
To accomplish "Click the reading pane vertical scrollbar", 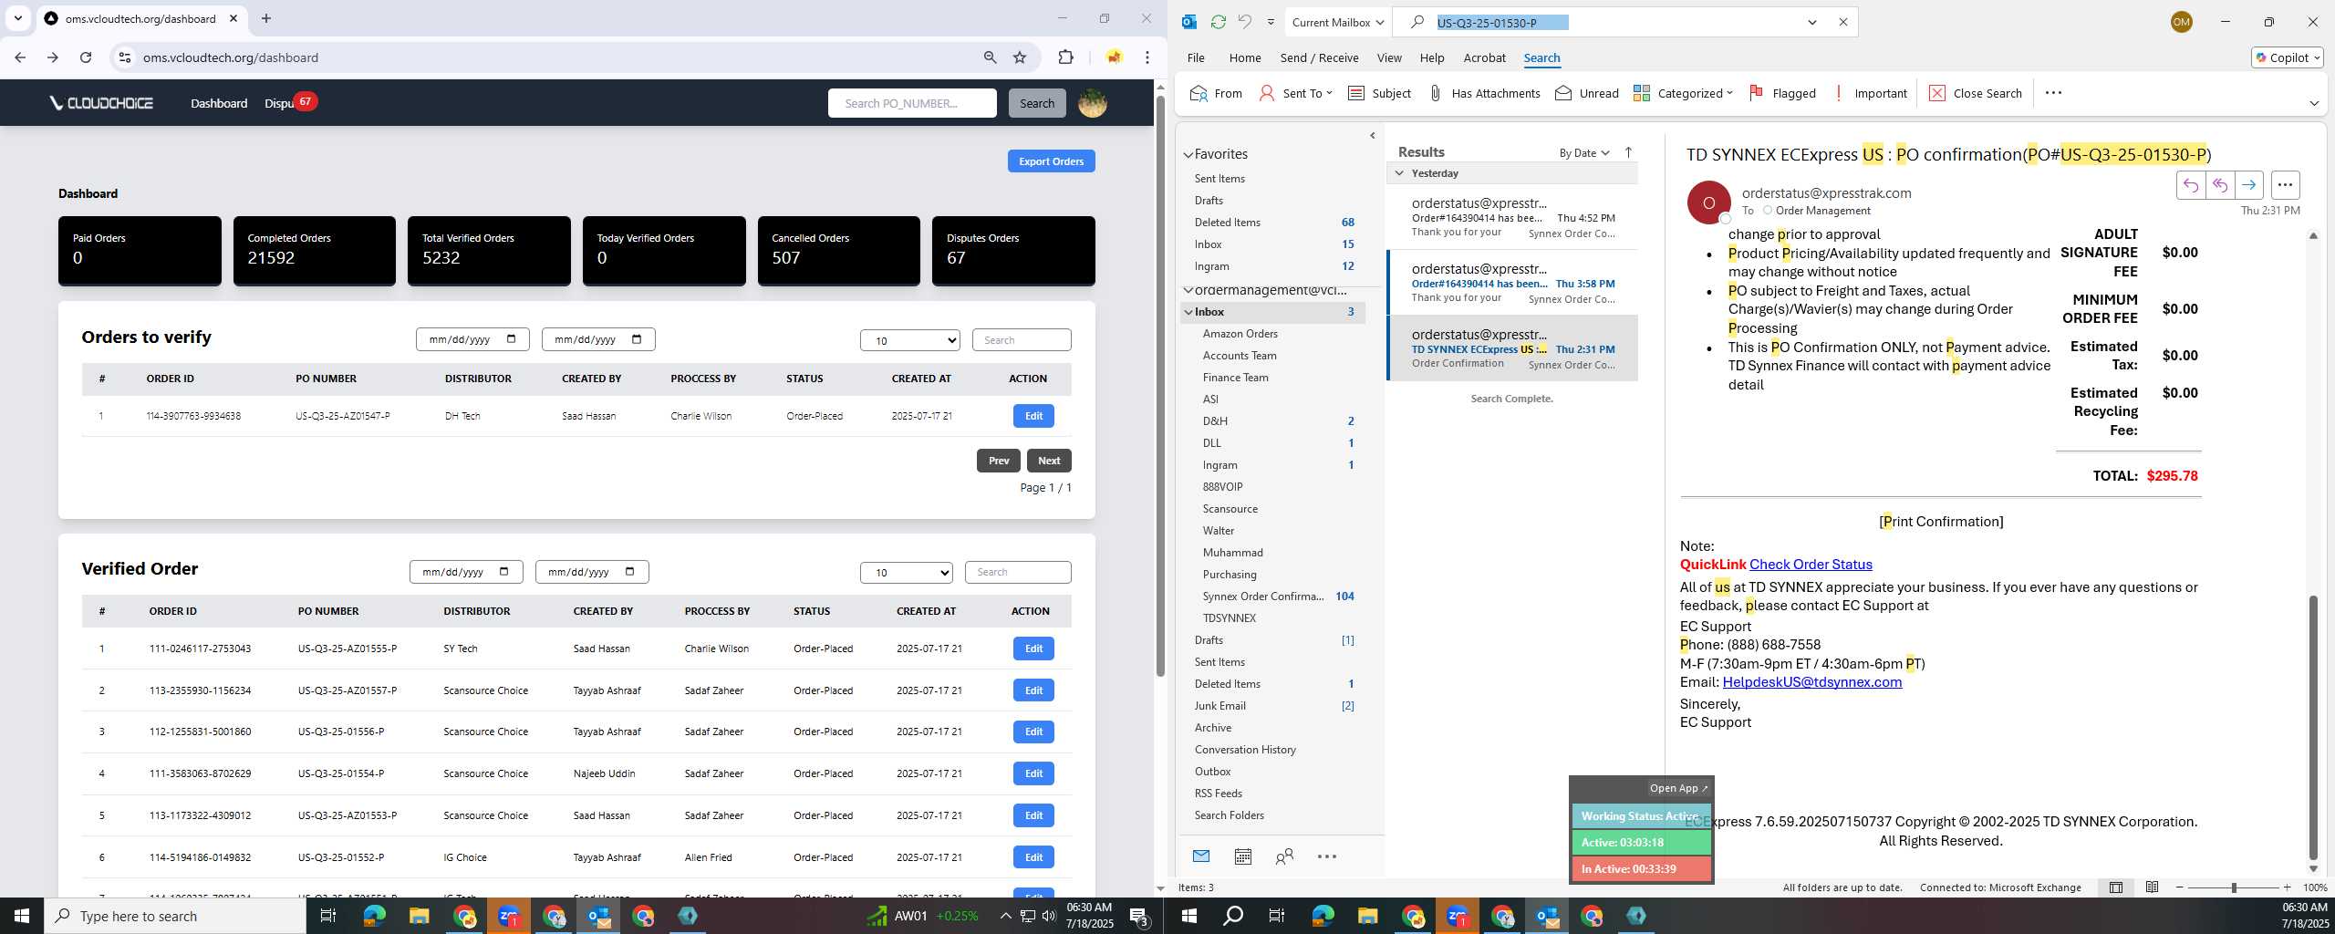I will point(2312,727).
